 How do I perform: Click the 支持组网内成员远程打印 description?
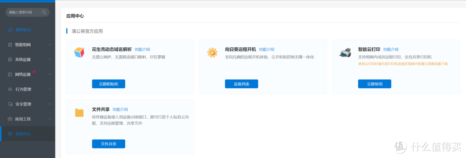pyautogui.click(x=395, y=57)
